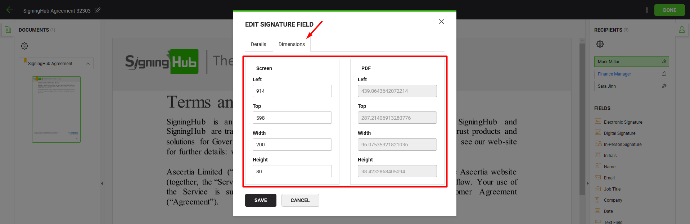Add a Name field
The image size is (690, 224).
point(609,166)
